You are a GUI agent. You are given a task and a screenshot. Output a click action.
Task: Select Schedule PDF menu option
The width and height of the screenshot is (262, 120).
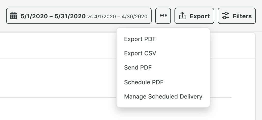pyautogui.click(x=144, y=82)
